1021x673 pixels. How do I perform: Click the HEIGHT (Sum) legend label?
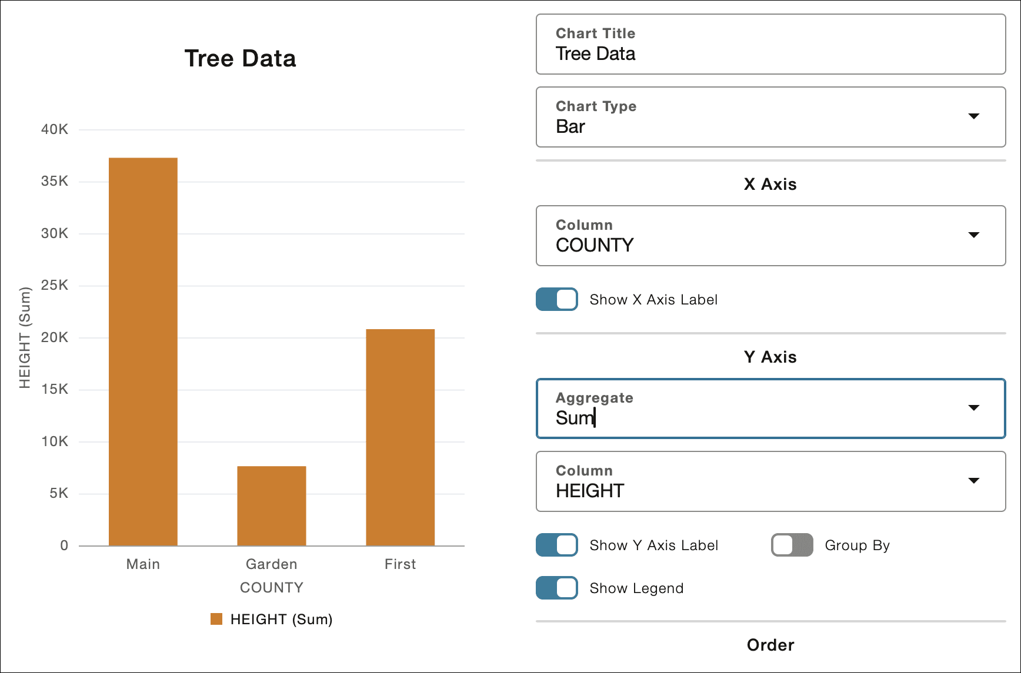click(x=281, y=619)
